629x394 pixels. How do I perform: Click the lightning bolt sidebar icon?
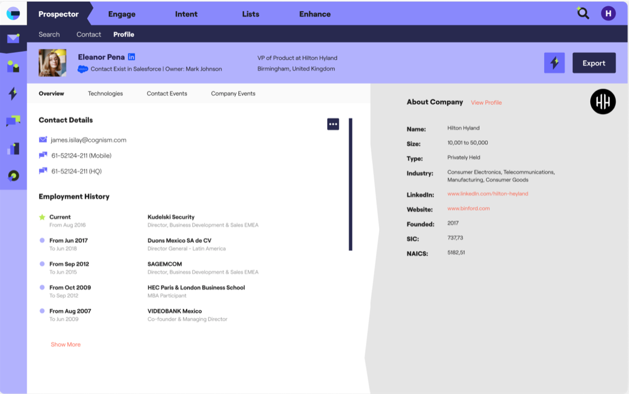(x=13, y=93)
